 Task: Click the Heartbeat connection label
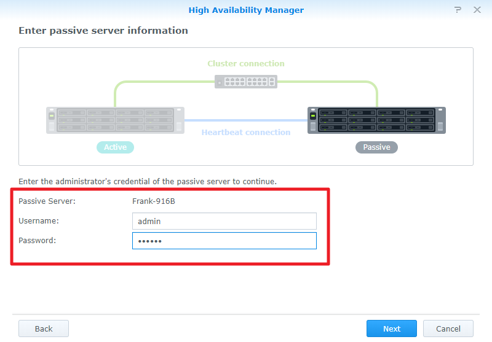(246, 133)
